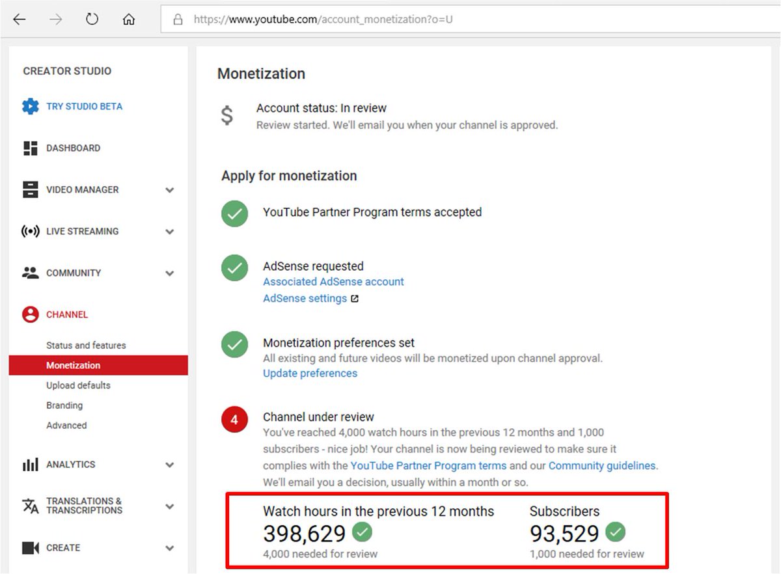Viewport: 781px width, 574px height.
Task: Click green check beside AdSense requested
Action: tap(234, 267)
